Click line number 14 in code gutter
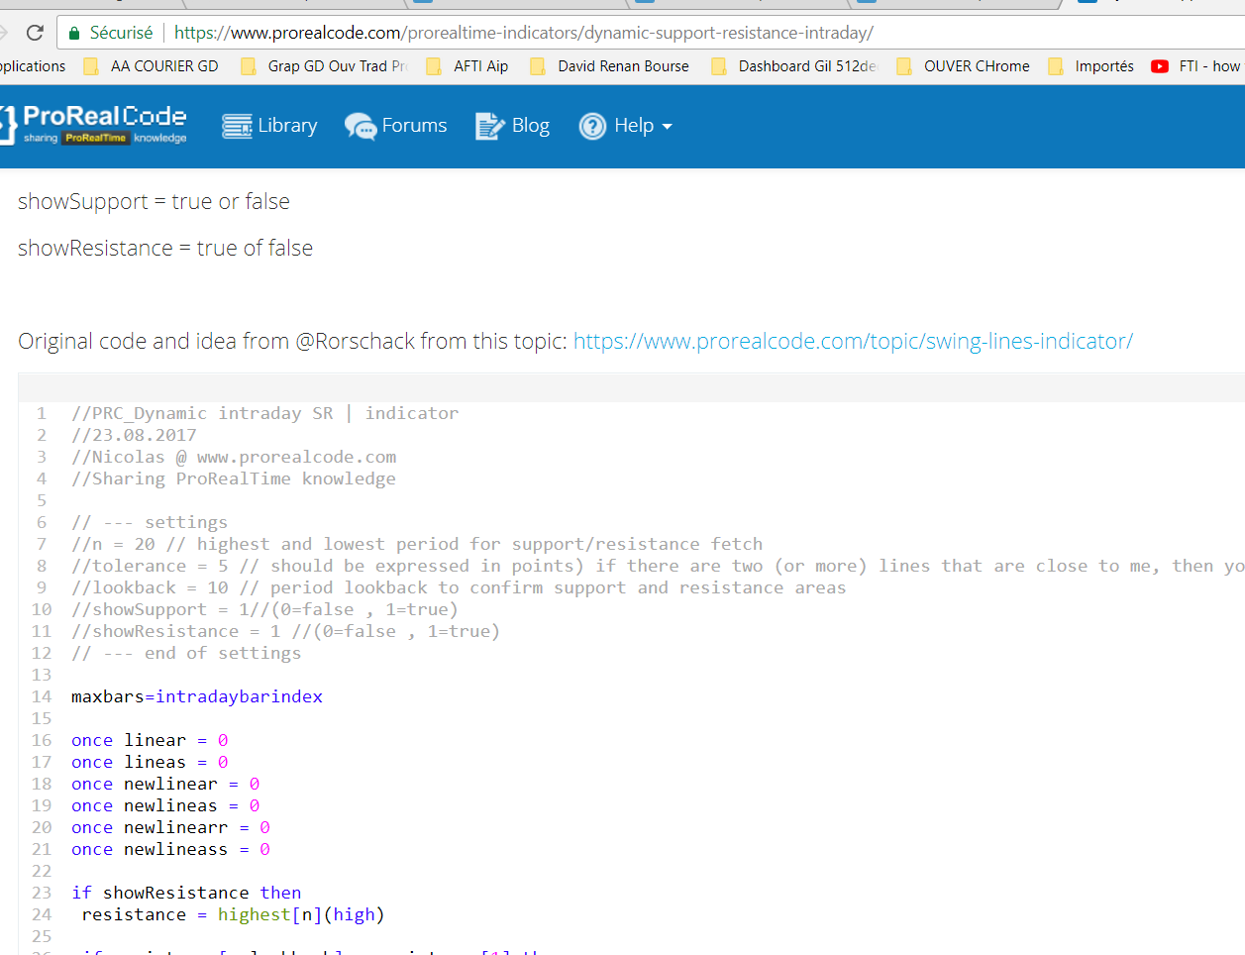Screen dimensions: 1245x955 42,696
